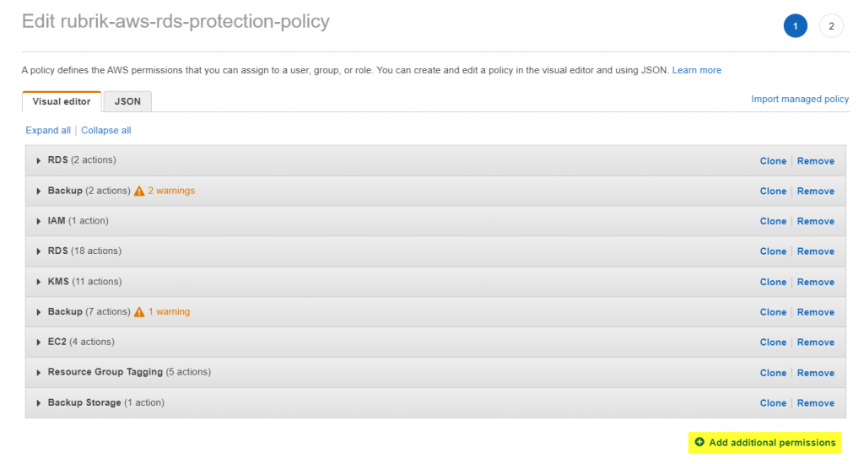
Task: Click the plus icon beside Add additional permissions
Action: click(x=699, y=442)
